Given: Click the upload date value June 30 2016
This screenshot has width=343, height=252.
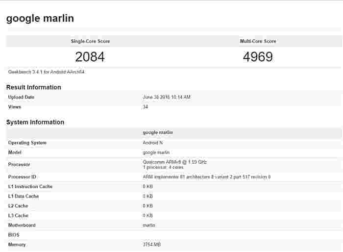Looking at the screenshot, I should [167, 97].
